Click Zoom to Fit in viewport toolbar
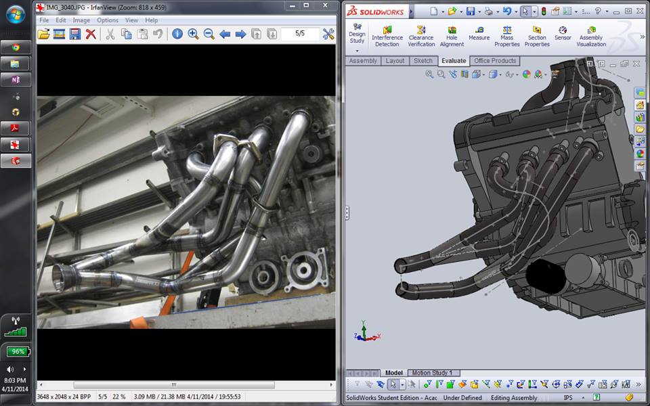Viewport: 650px width, 406px height. pyautogui.click(x=429, y=74)
